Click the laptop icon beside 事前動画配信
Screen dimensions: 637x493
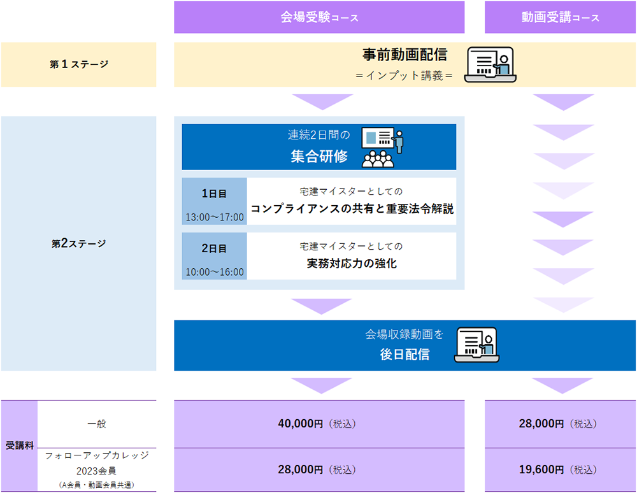tap(490, 64)
